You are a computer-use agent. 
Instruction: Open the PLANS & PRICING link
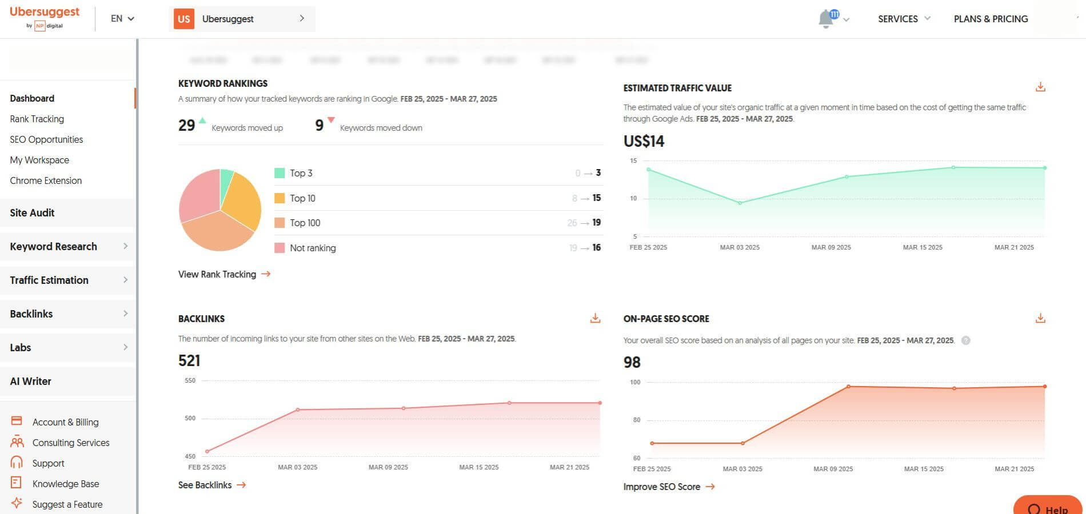991,19
